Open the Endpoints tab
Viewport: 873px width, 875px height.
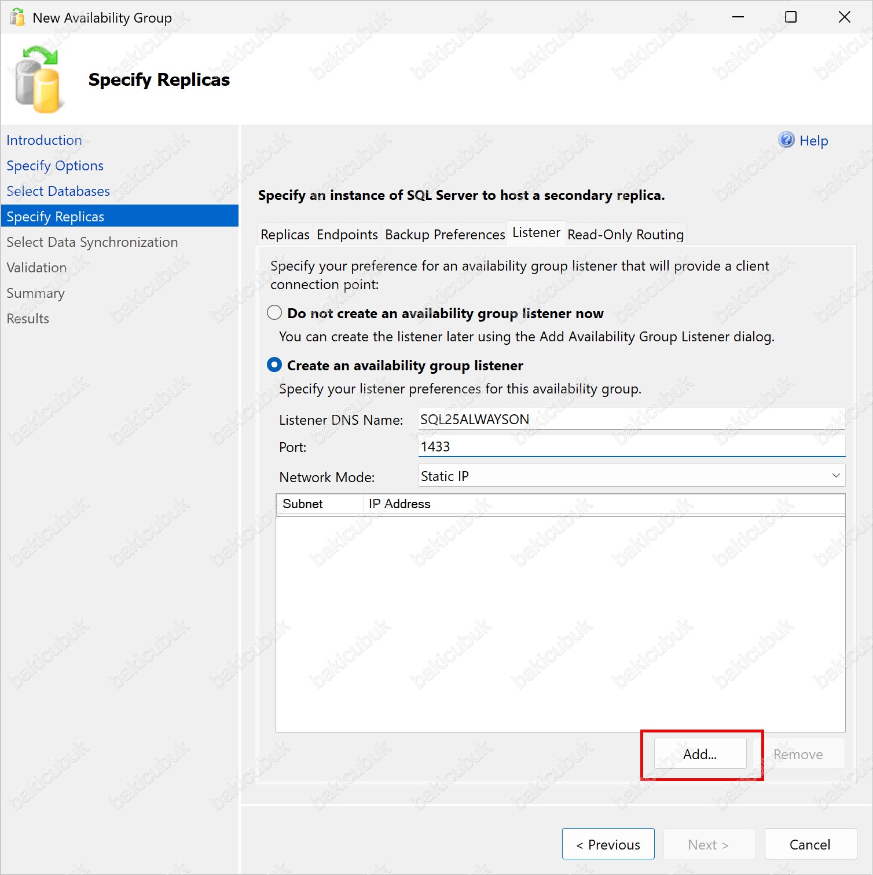347,235
